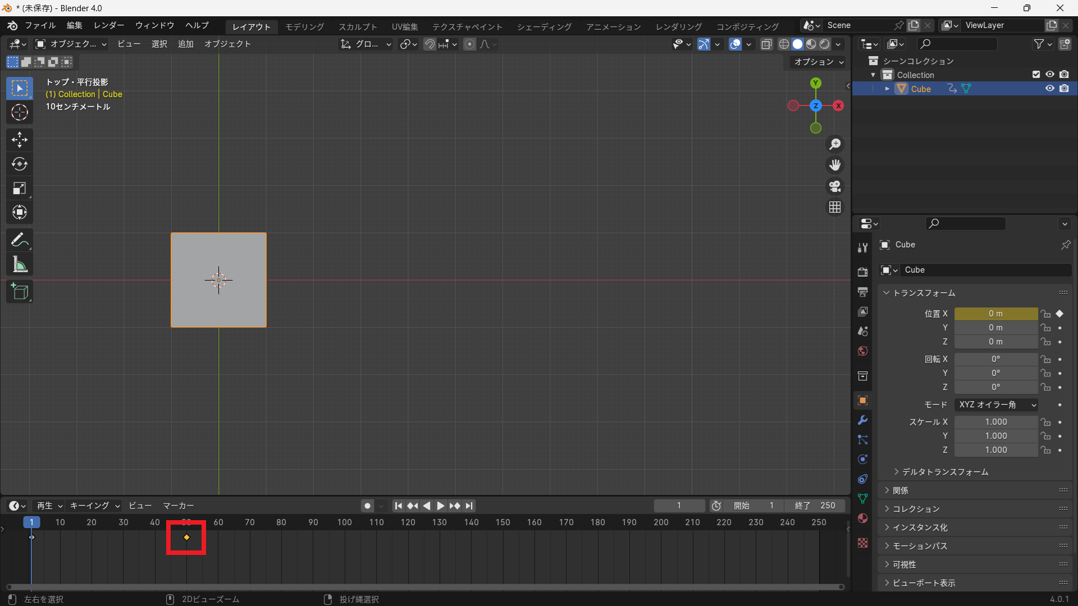Switch to the モデリング workspace tab
Image resolution: width=1078 pixels, height=606 pixels.
(x=304, y=26)
